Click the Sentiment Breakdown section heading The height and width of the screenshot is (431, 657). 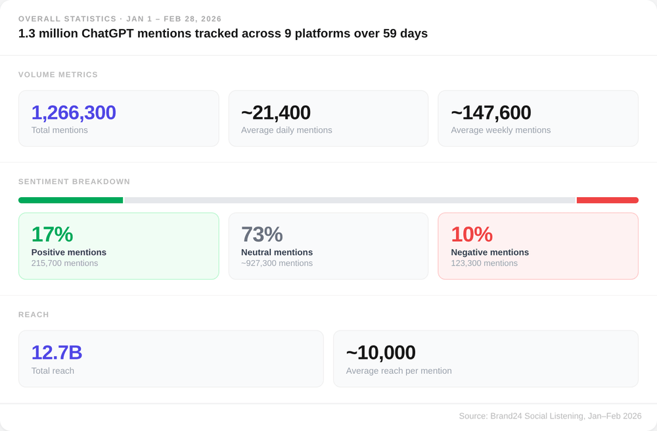[x=74, y=182]
